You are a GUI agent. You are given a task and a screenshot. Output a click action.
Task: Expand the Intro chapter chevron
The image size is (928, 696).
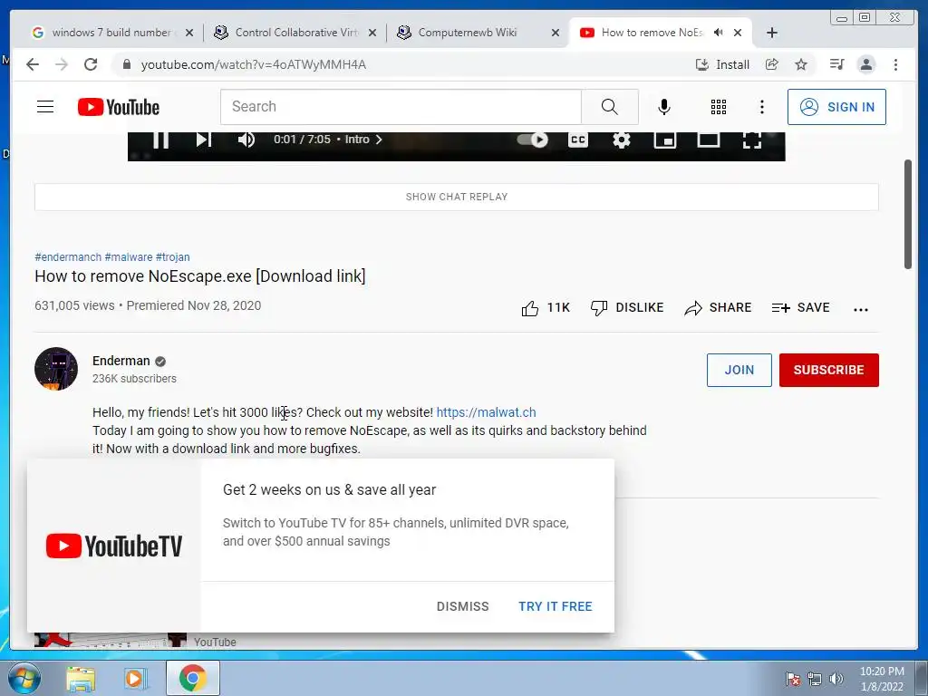pos(379,140)
